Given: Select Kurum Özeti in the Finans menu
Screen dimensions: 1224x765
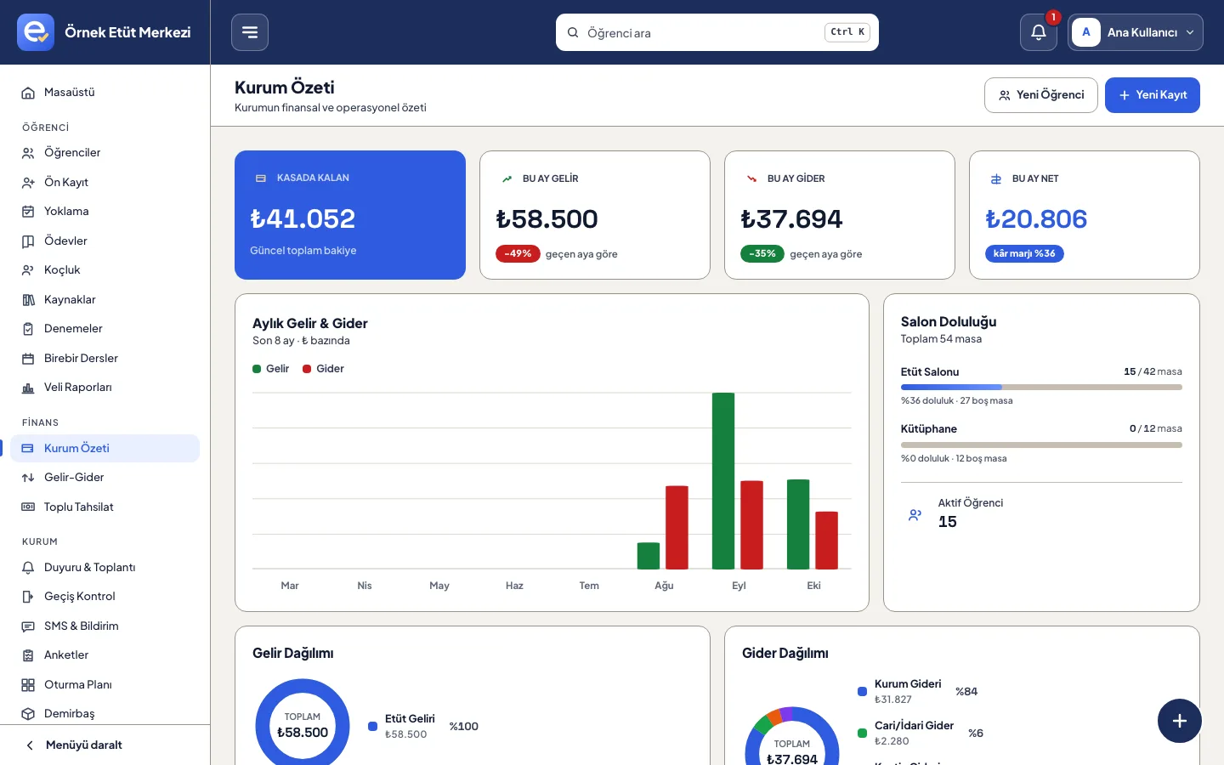Looking at the screenshot, I should (105, 448).
